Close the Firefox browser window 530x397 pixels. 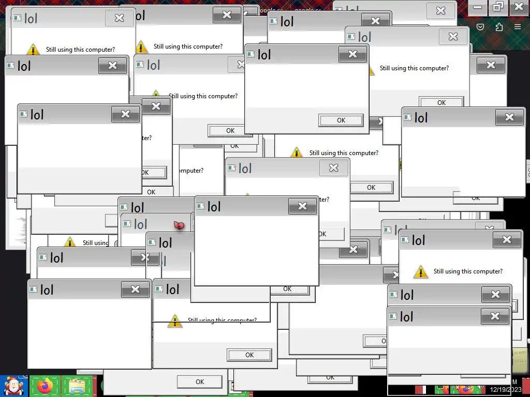(x=519, y=7)
